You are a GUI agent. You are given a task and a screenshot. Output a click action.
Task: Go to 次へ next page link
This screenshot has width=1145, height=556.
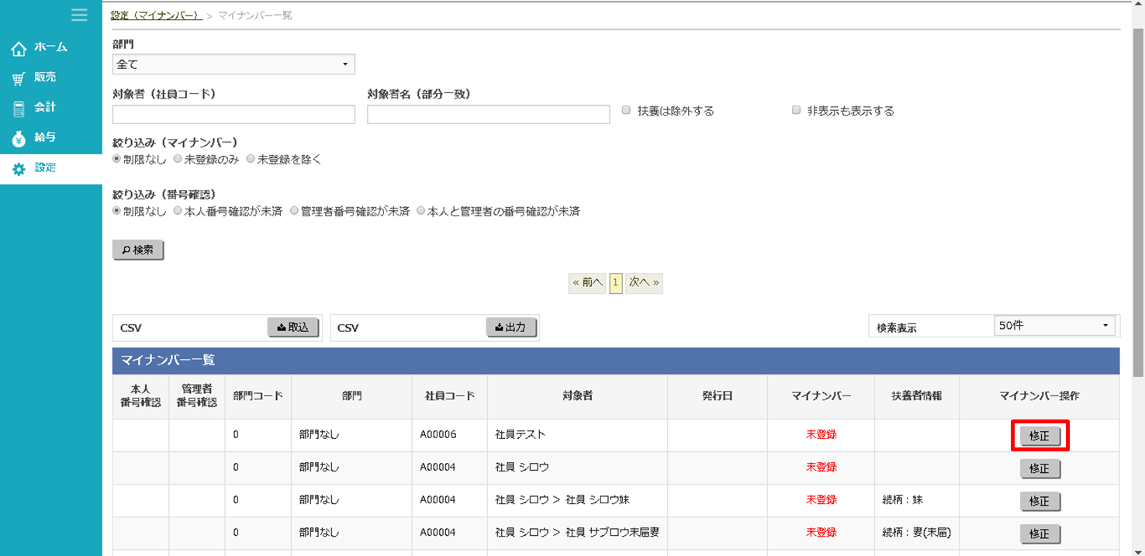click(x=644, y=283)
